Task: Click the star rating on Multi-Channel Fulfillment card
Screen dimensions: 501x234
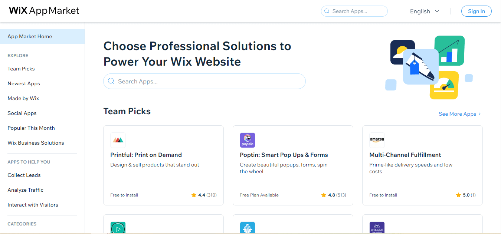Action: tap(466, 195)
